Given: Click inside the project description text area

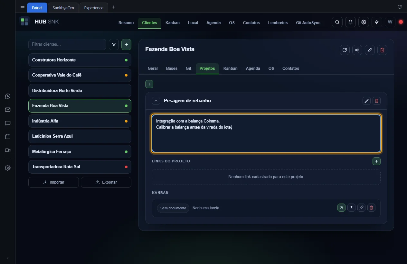Looking at the screenshot, I should pos(266,133).
